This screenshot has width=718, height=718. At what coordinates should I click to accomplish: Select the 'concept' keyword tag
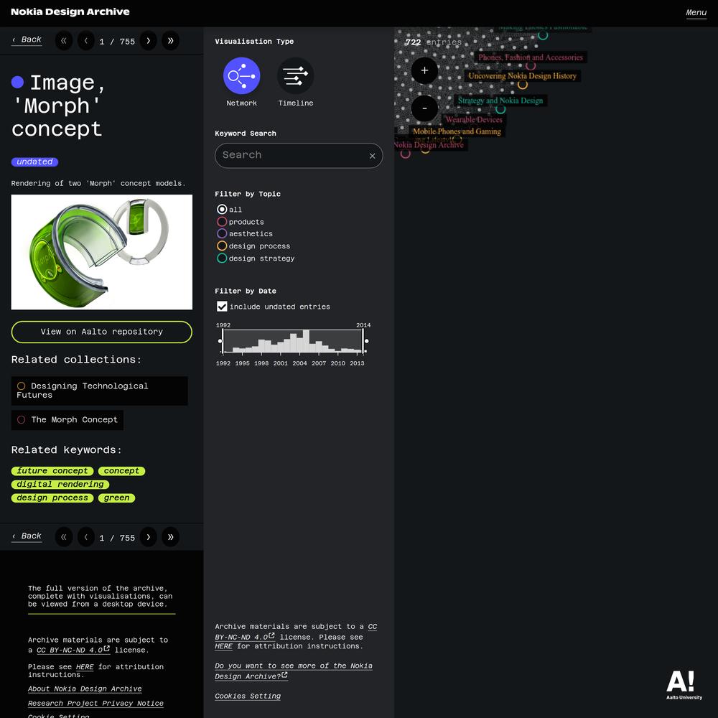[x=121, y=471]
